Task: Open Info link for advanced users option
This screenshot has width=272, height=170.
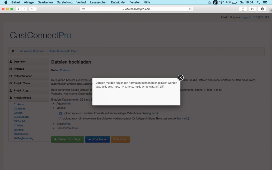Action: 186,119
